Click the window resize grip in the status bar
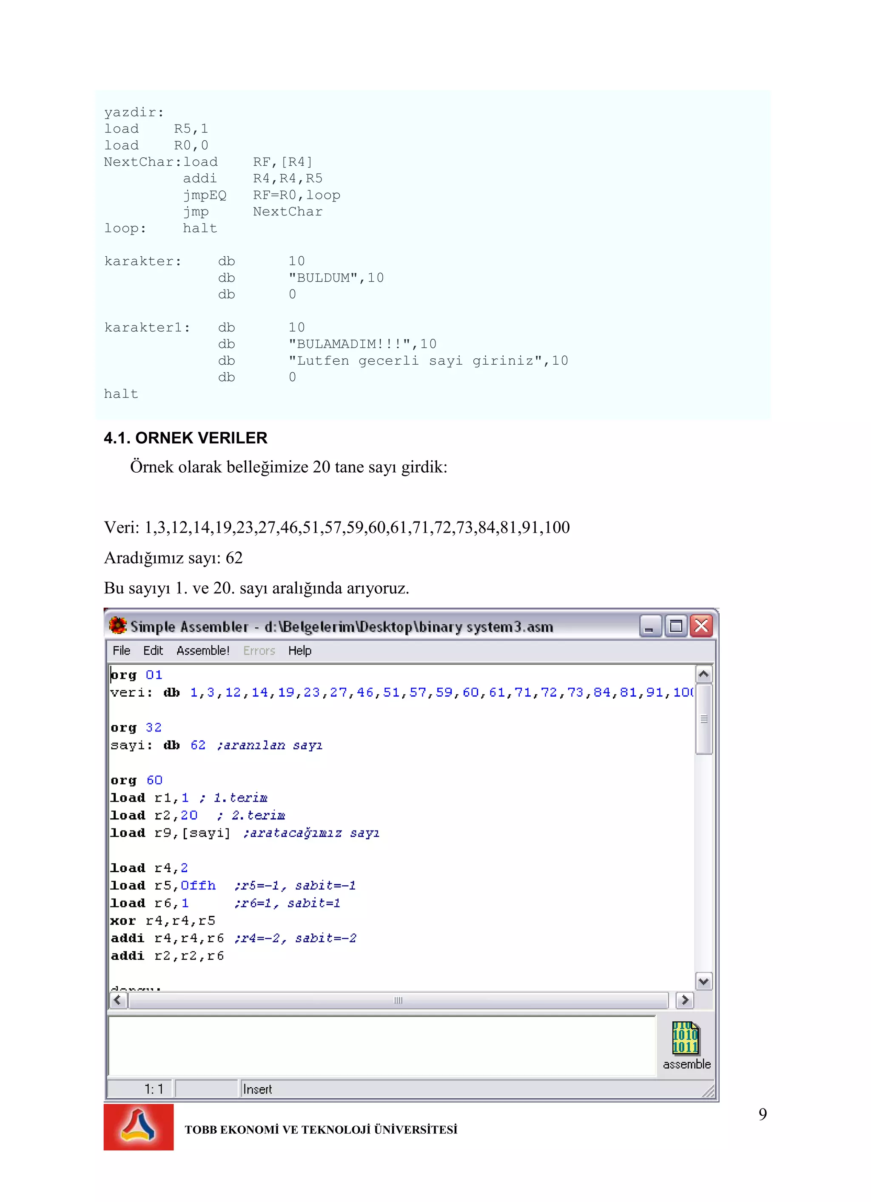This screenshot has width=871, height=1202. 708,1090
